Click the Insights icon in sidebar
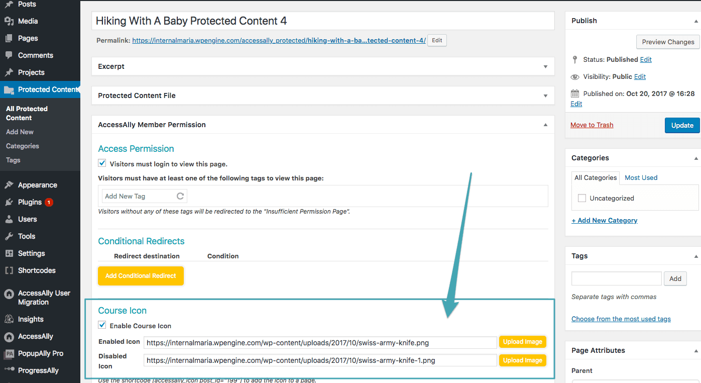Viewport: 701px width, 383px height. coord(9,319)
